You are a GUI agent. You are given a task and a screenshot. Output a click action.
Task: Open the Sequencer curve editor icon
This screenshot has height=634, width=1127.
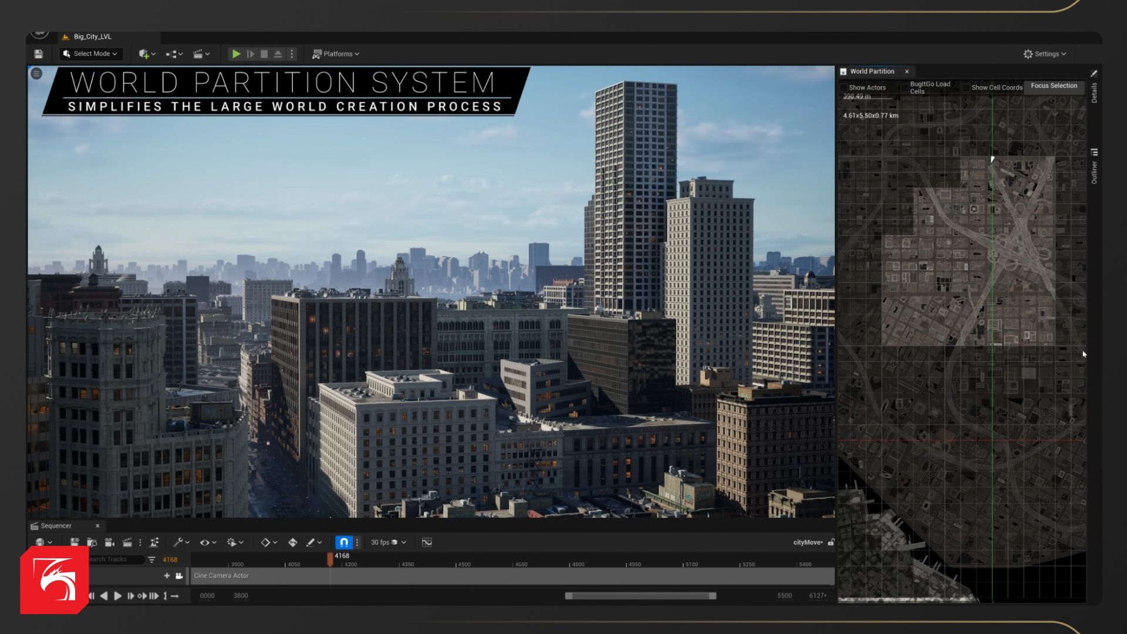(x=427, y=542)
